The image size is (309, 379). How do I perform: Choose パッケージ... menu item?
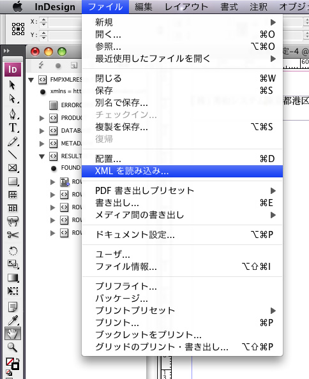(183, 298)
